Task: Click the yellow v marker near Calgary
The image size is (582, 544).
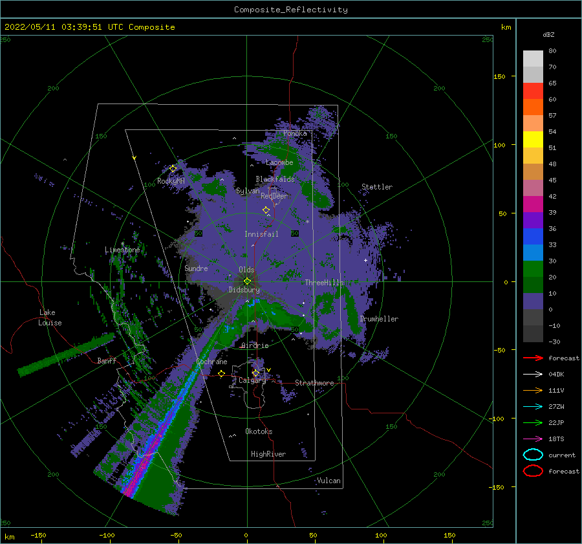Action: coord(268,370)
